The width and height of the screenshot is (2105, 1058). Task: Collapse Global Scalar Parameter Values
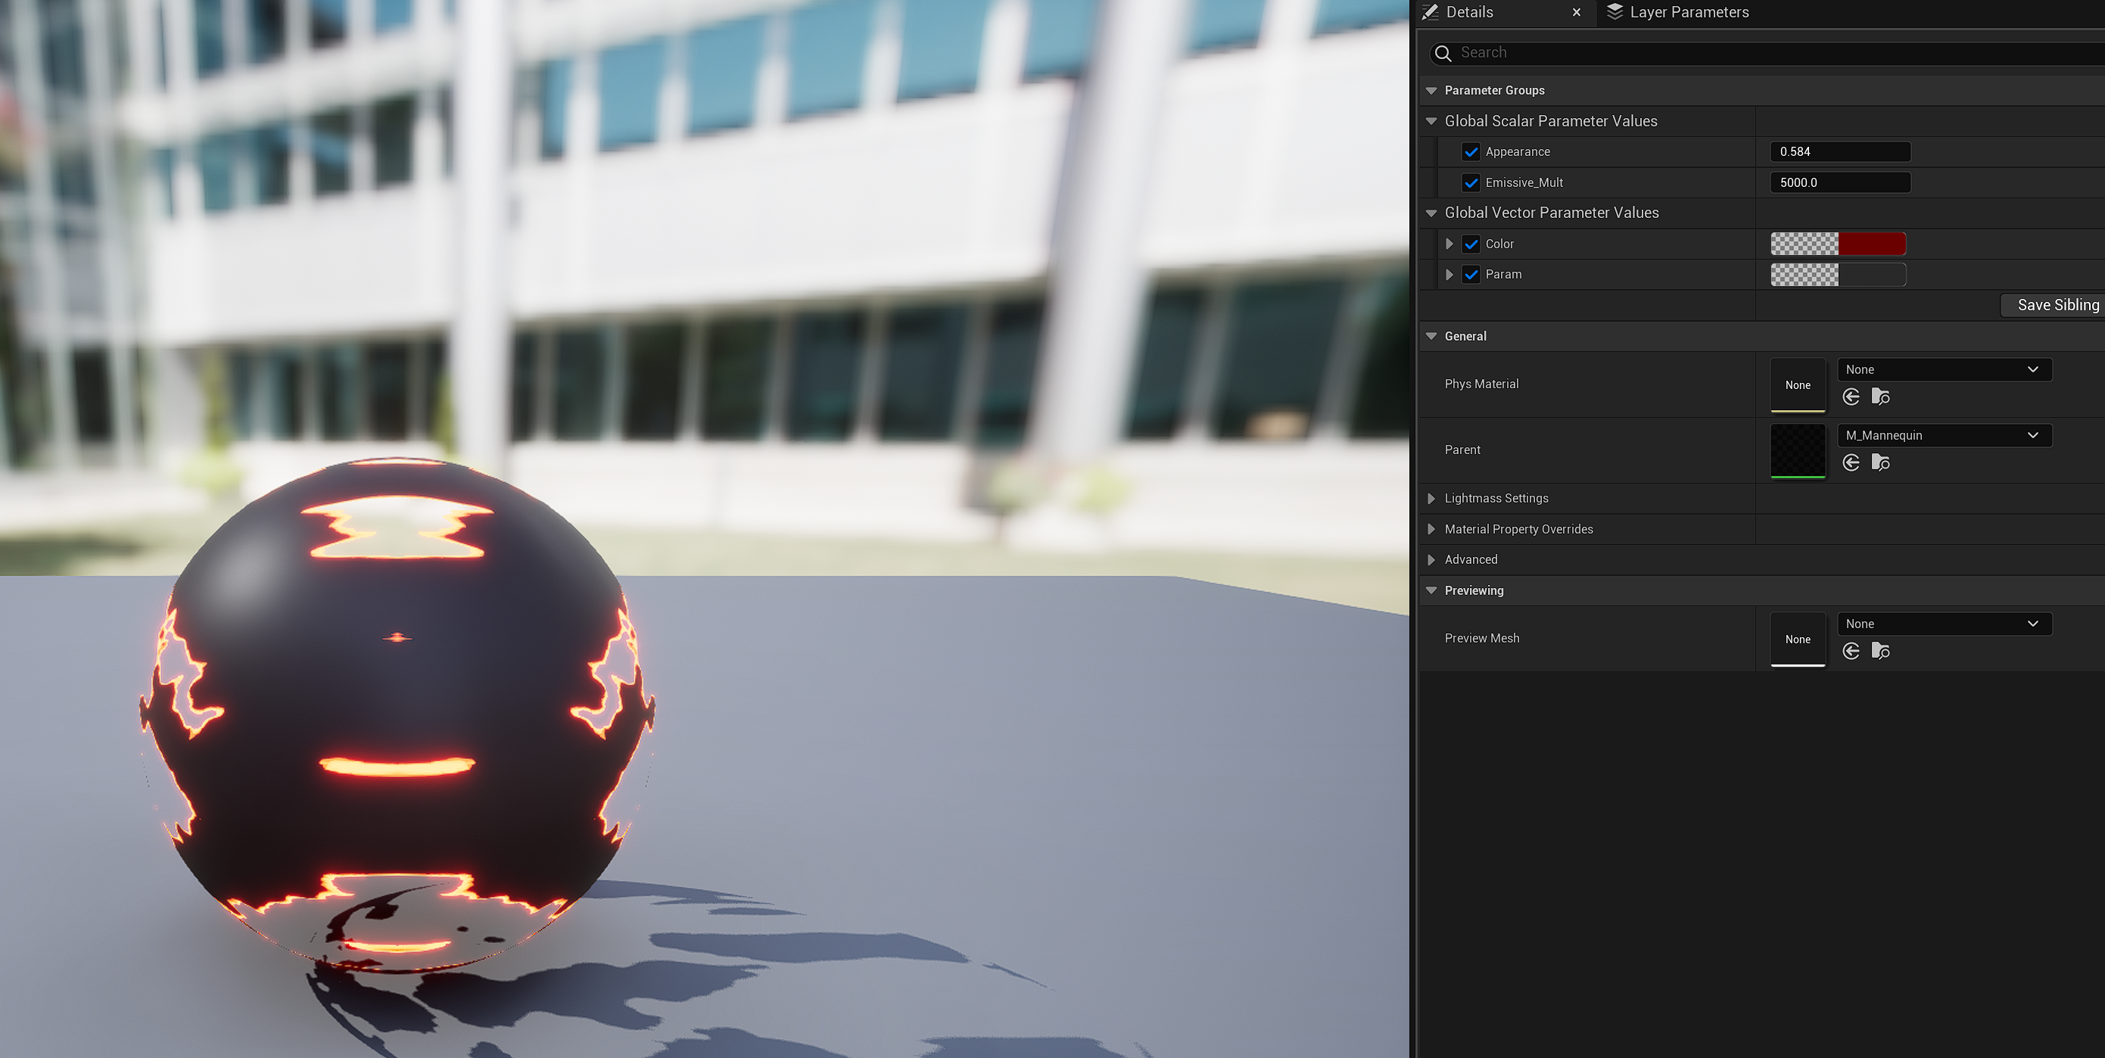1431,121
